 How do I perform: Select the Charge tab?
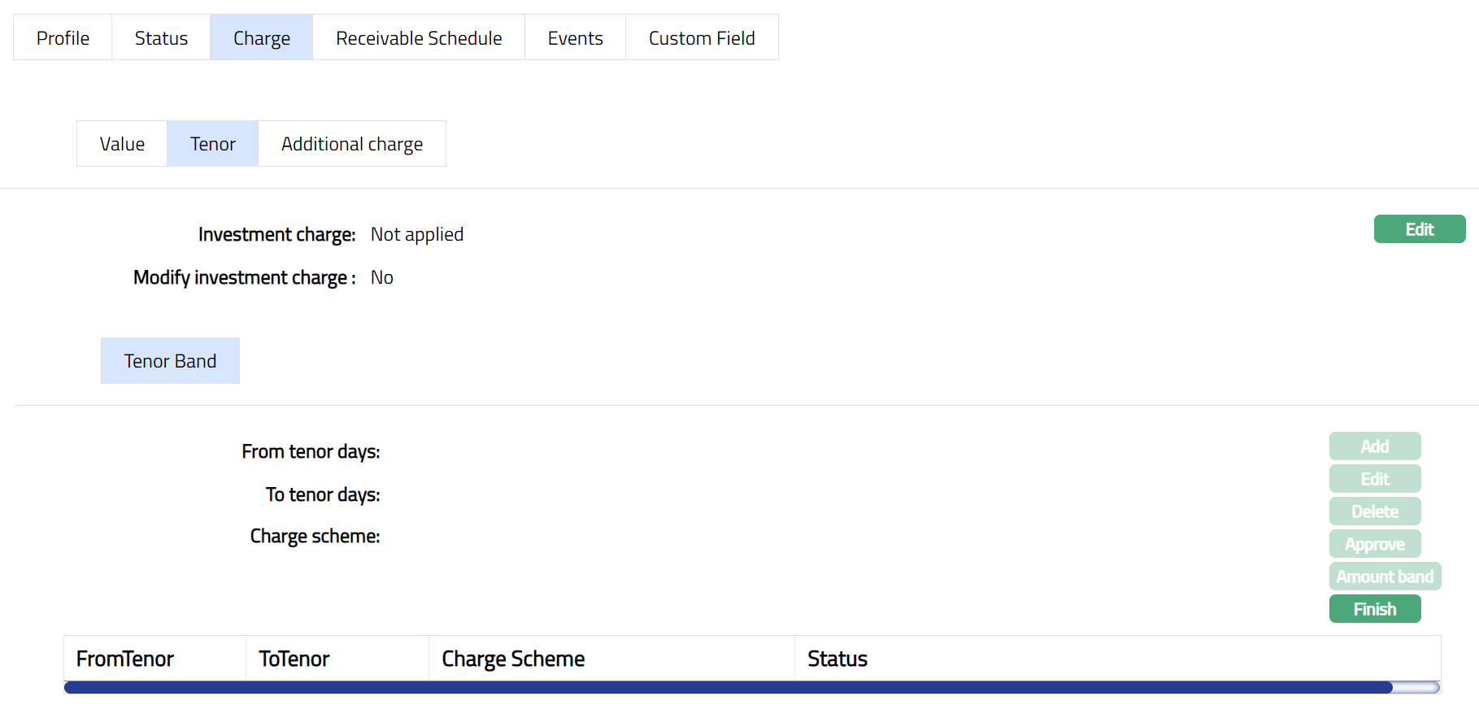[x=261, y=38]
